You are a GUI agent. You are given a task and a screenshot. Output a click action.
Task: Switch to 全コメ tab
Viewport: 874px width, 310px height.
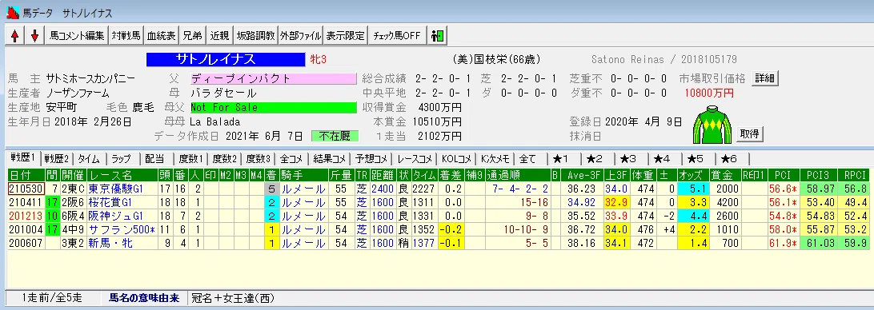[x=291, y=158]
